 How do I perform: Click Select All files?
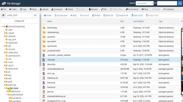[108, 15]
